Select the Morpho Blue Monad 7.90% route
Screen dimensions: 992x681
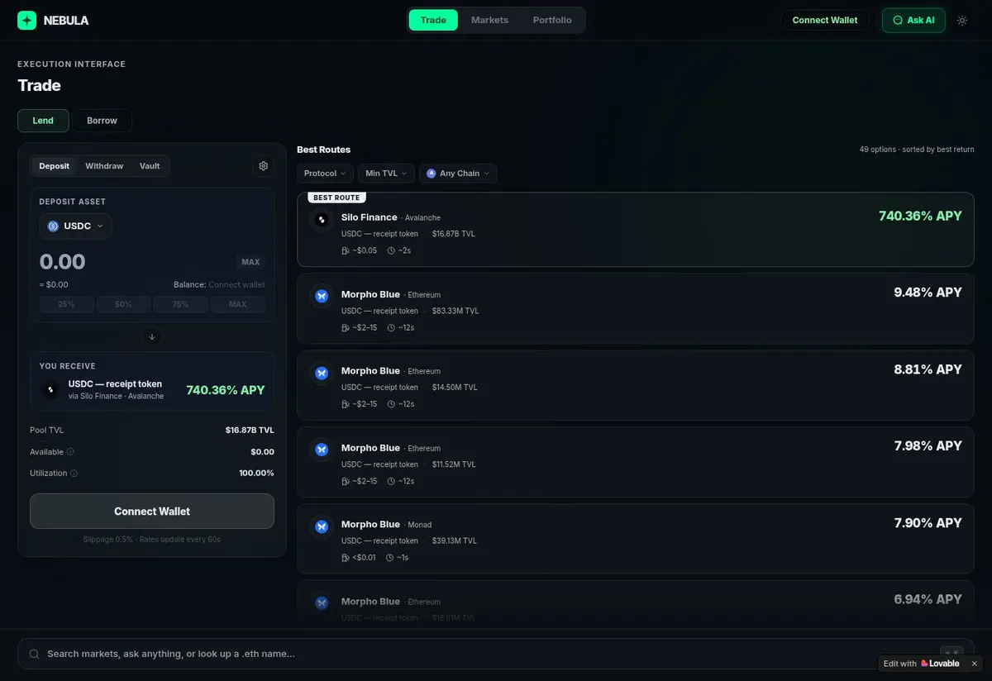click(x=636, y=539)
